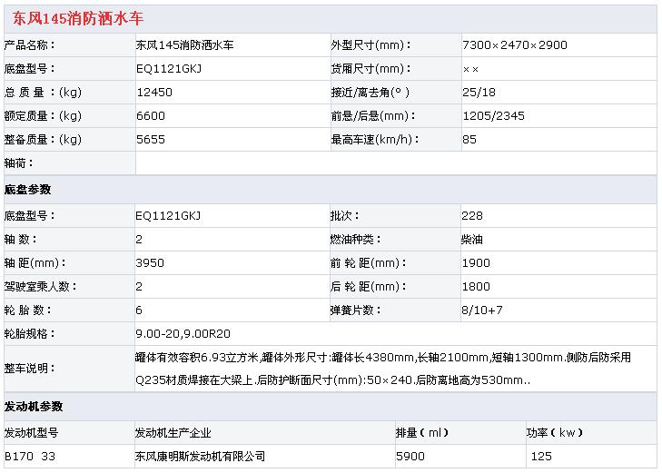Select overhang value 1205/2345

[493, 116]
